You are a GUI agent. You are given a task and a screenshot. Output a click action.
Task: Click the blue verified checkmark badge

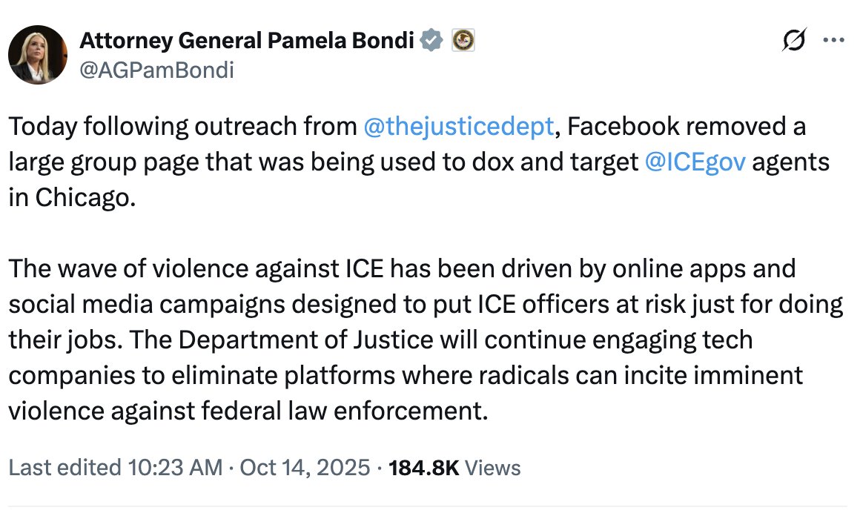431,41
